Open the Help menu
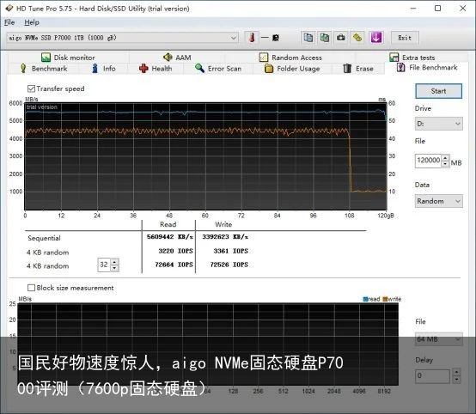Viewport: 476px width, 414px height. 32,22
